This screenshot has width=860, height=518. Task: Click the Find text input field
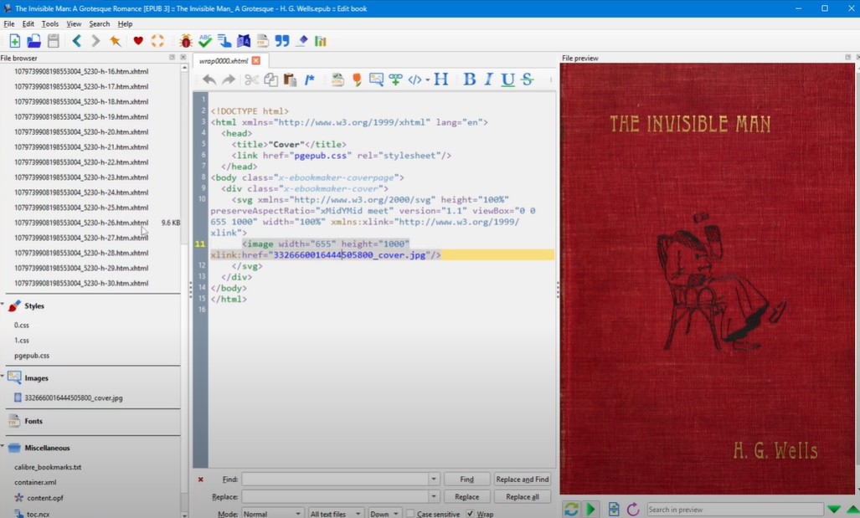pos(335,479)
